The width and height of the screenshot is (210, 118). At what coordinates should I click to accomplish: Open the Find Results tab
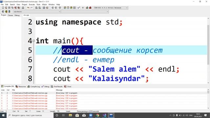click(x=57, y=87)
